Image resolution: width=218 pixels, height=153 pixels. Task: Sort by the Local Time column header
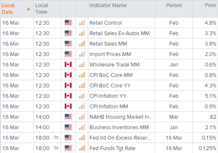click(x=41, y=9)
